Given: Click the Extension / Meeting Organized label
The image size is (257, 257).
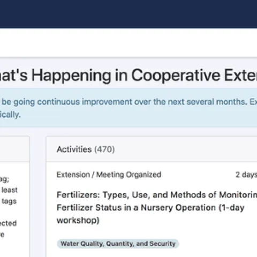Looking at the screenshot, I should tap(109, 175).
